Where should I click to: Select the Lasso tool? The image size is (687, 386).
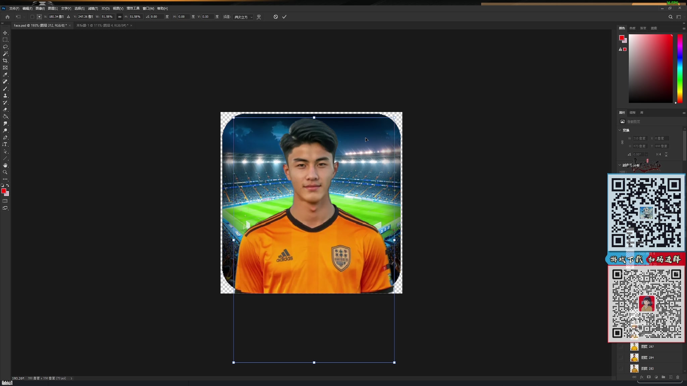click(x=5, y=47)
